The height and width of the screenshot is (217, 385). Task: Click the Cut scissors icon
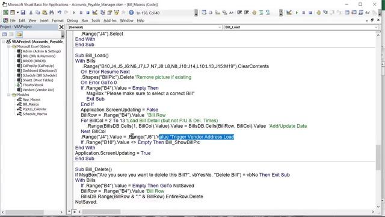point(31,13)
